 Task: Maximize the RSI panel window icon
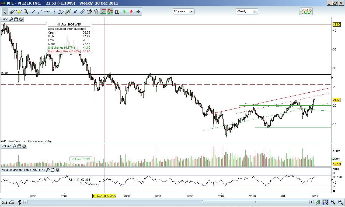[x=53, y=170]
